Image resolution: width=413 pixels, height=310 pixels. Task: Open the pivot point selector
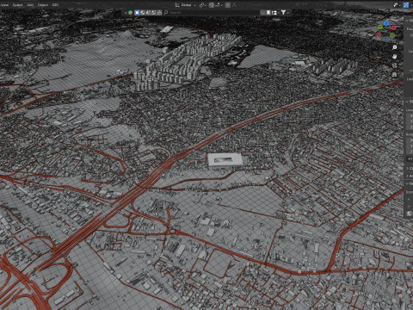tap(203, 5)
